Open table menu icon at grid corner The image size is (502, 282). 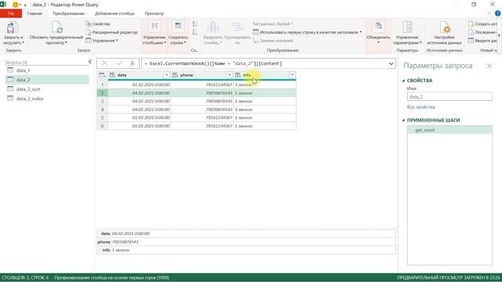pos(102,75)
